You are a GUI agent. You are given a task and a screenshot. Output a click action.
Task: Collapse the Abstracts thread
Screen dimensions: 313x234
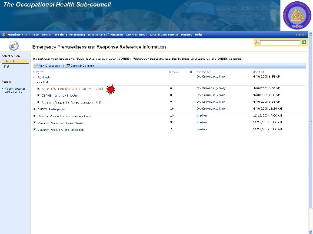[34, 77]
